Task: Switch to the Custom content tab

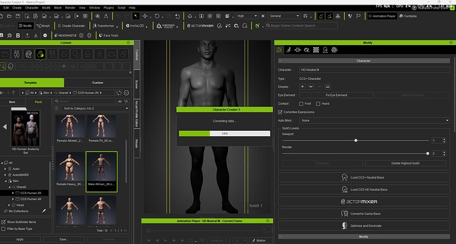Action: tap(97, 83)
